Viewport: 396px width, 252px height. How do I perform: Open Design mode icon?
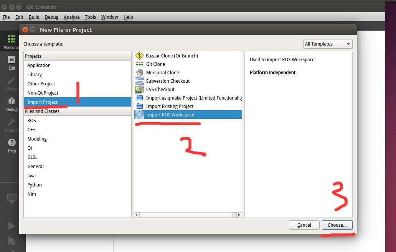[12, 81]
